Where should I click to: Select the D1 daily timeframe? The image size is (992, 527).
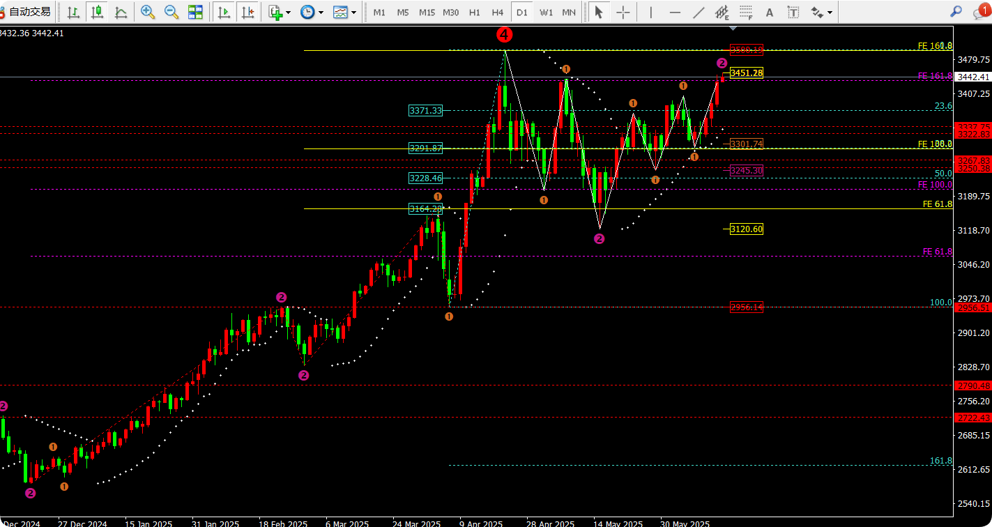pyautogui.click(x=521, y=12)
